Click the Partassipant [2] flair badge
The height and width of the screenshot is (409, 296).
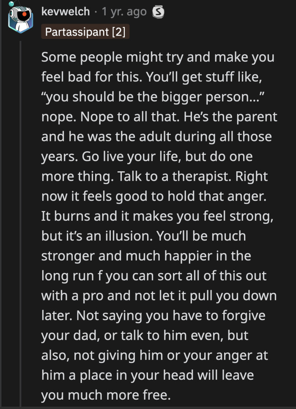click(x=85, y=32)
